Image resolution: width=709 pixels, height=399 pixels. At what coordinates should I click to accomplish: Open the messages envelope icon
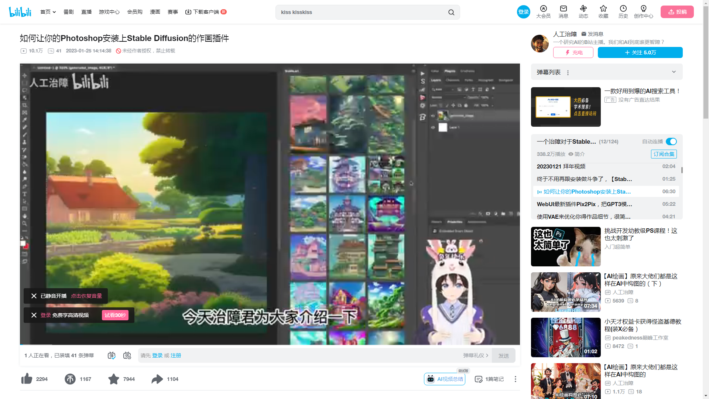tap(563, 9)
